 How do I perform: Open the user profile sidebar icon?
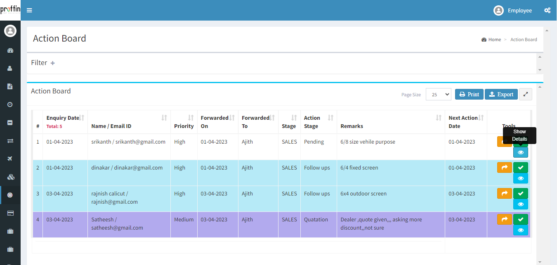pyautogui.click(x=10, y=68)
